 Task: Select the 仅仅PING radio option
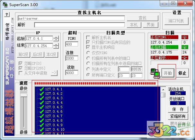(x=88, y=53)
